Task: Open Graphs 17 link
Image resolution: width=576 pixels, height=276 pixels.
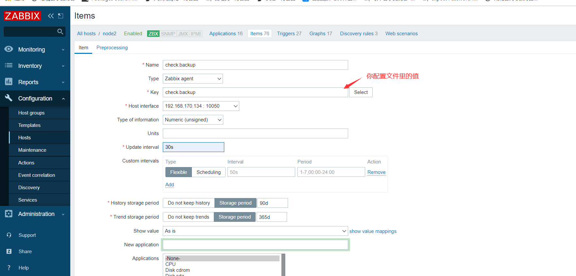Action: pyautogui.click(x=321, y=34)
